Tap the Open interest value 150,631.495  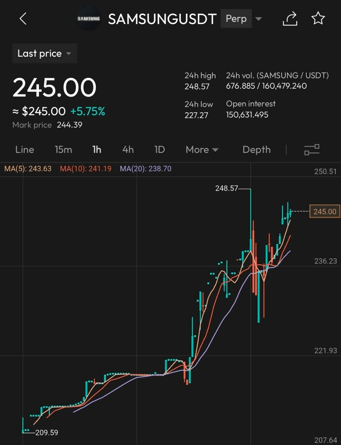[247, 115]
